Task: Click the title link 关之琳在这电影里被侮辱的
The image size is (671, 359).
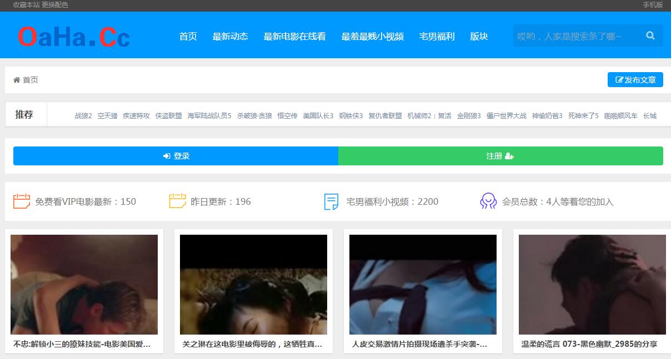Action: coord(253,344)
